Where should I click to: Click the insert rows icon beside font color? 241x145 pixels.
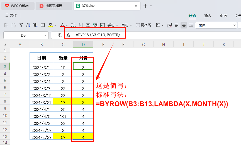[73, 25]
